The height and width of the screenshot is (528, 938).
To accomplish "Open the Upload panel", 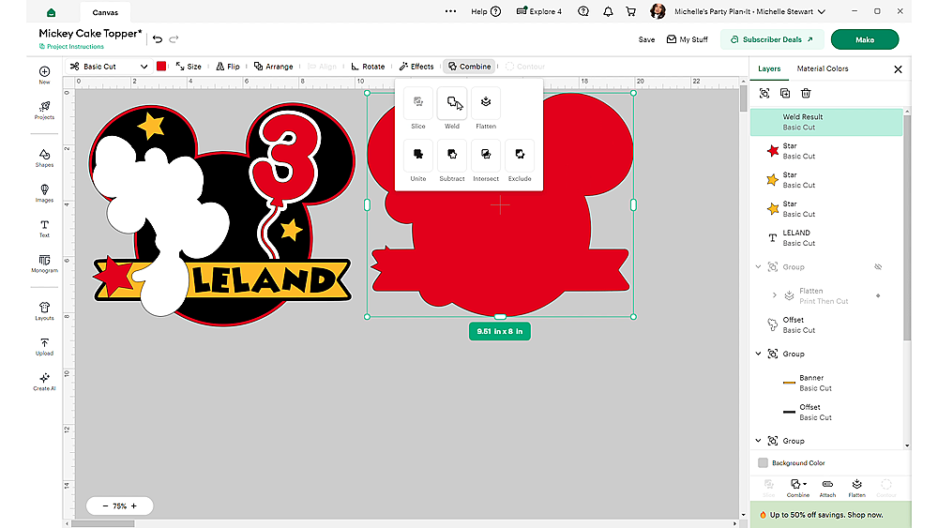I will tap(44, 346).
